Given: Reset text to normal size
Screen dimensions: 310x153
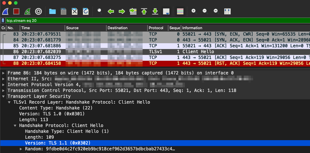Looking at the screenshot, I should (x=216, y=11).
